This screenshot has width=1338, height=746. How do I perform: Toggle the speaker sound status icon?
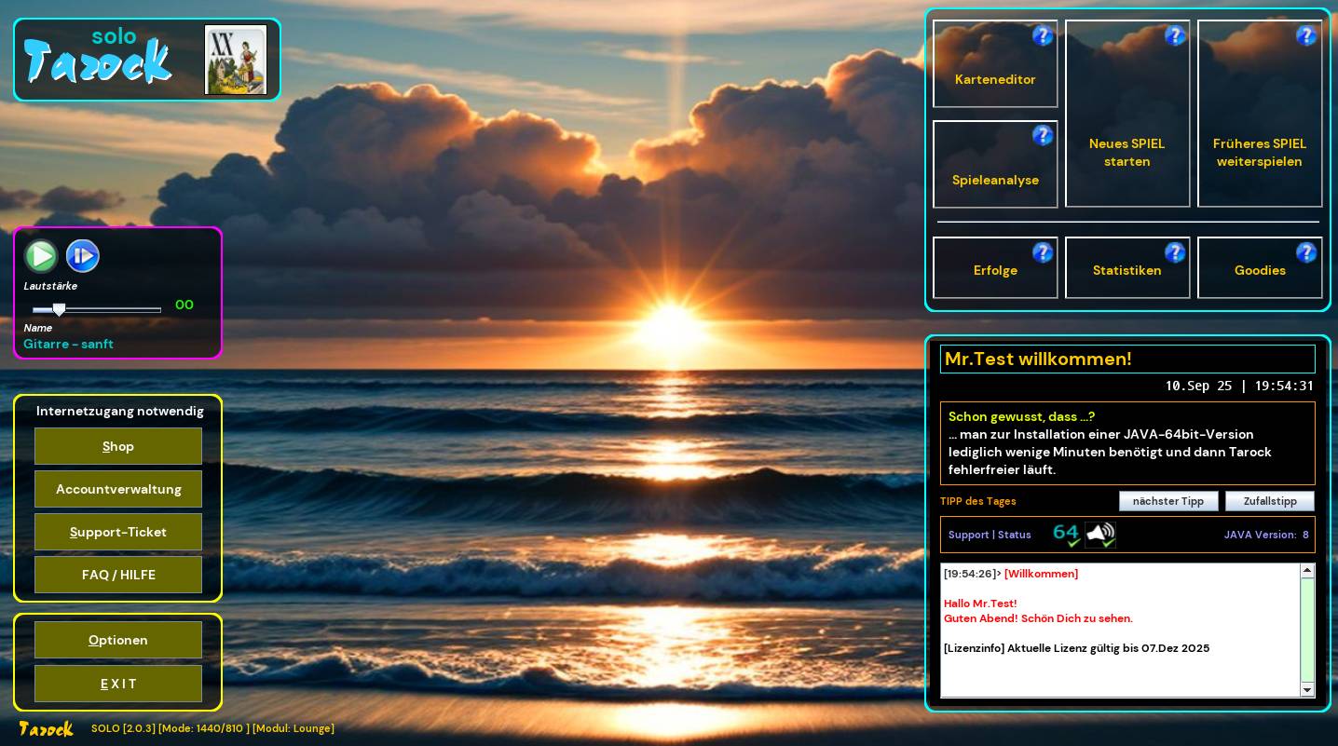pyautogui.click(x=1100, y=535)
